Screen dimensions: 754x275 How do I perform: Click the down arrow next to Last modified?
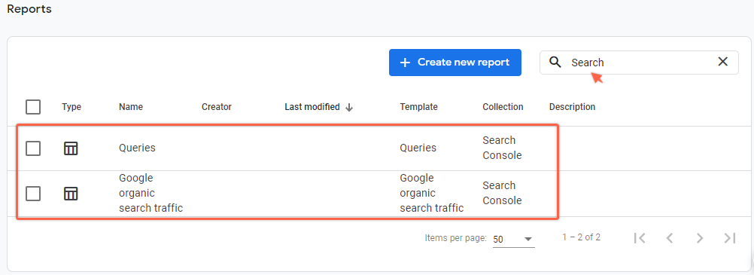pos(349,108)
